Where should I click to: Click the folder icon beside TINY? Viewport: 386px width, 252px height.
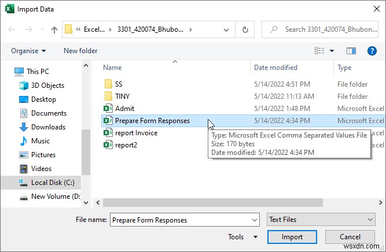[x=108, y=96]
